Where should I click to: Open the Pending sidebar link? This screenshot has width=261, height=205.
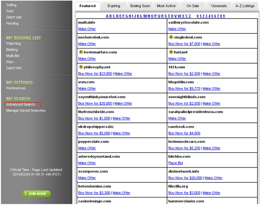(x=12, y=23)
